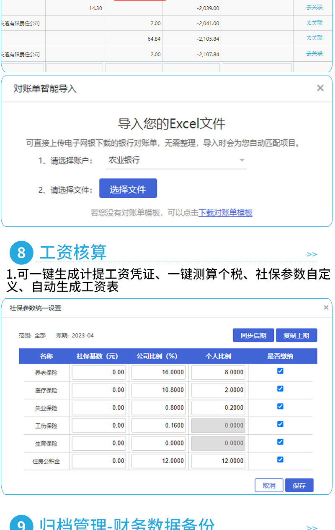This screenshot has width=335, height=530.
Task: Click the 住房公积金 公司比例 field 12.0000
Action: click(x=158, y=461)
